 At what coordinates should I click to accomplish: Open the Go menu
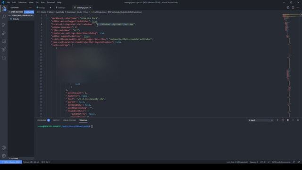pyautogui.click(x=37, y=2)
